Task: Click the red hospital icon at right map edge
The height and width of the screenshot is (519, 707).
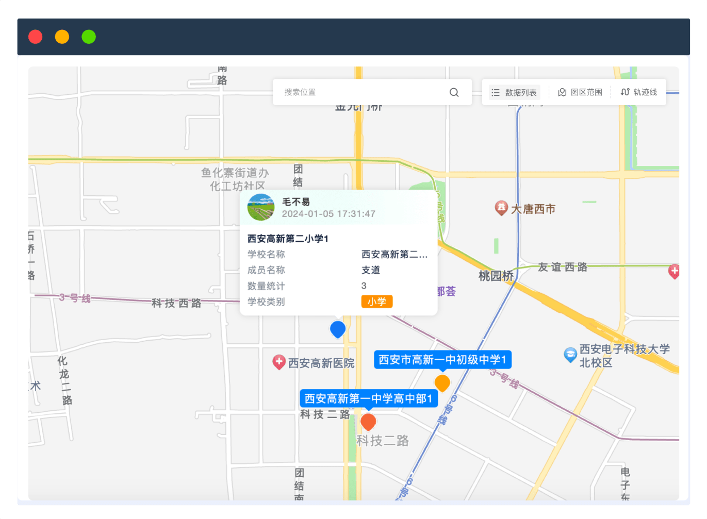Action: [673, 271]
